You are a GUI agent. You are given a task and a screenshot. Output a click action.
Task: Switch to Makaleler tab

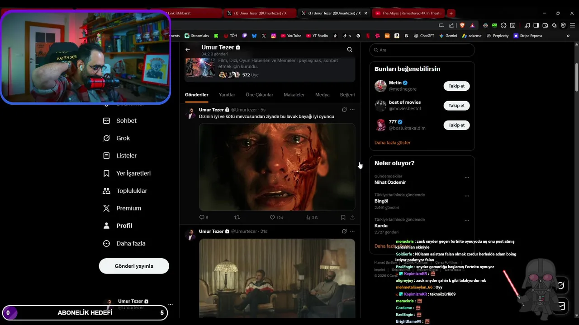294,95
